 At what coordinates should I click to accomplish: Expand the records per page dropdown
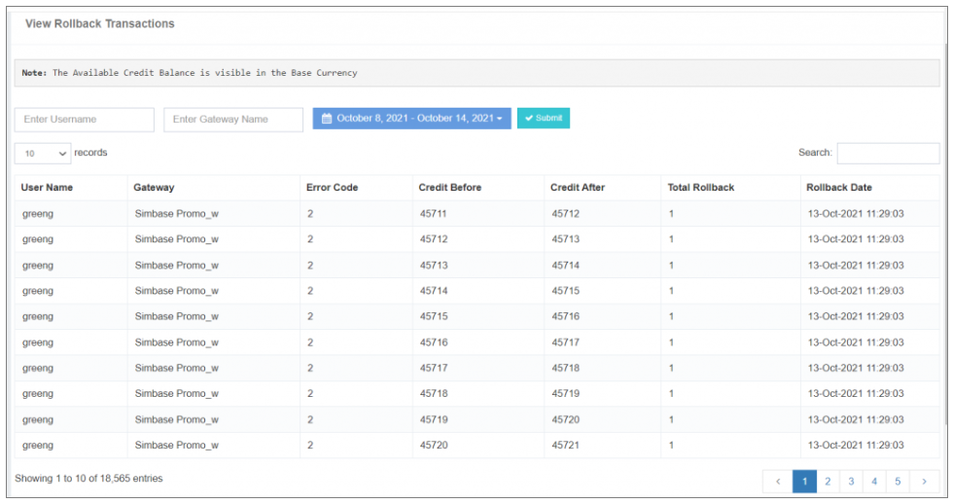coord(43,154)
